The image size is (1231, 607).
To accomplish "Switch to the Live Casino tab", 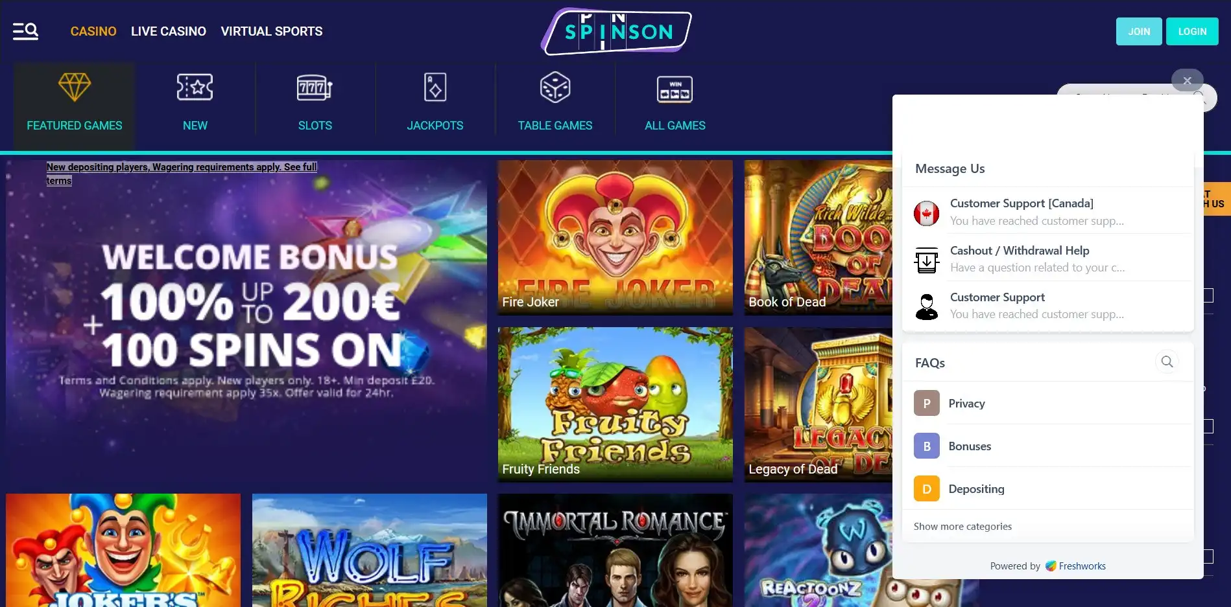I will click(x=169, y=31).
